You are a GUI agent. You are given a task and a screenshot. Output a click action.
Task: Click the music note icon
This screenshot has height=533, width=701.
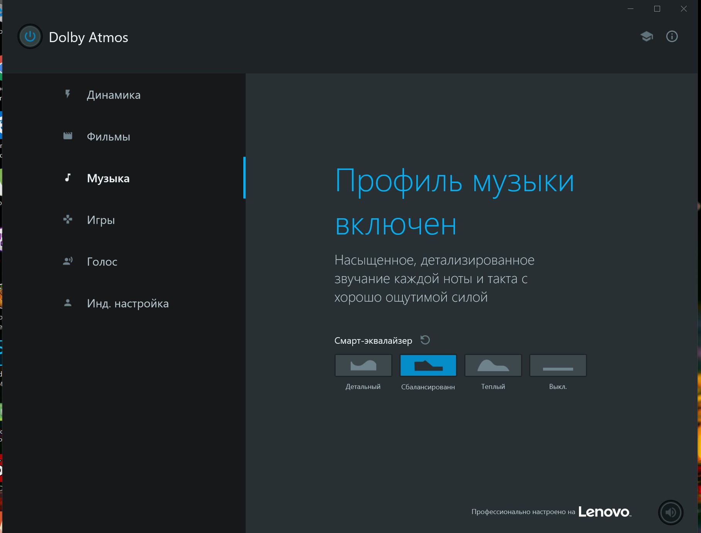point(68,178)
